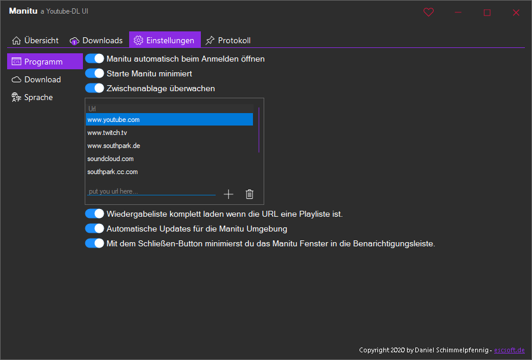Click the globe icon on the Downloads tab
The height and width of the screenshot is (360, 532).
[x=74, y=40]
